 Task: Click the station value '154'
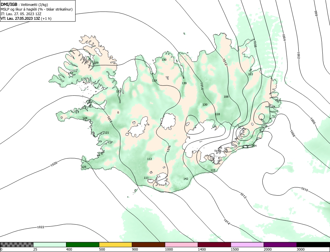click(x=254, y=146)
